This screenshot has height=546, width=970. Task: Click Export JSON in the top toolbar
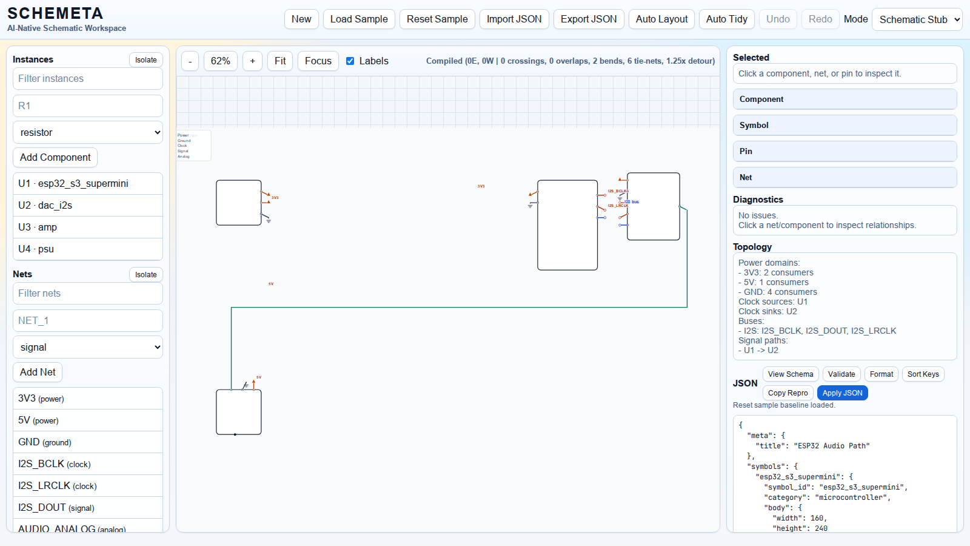click(x=588, y=19)
